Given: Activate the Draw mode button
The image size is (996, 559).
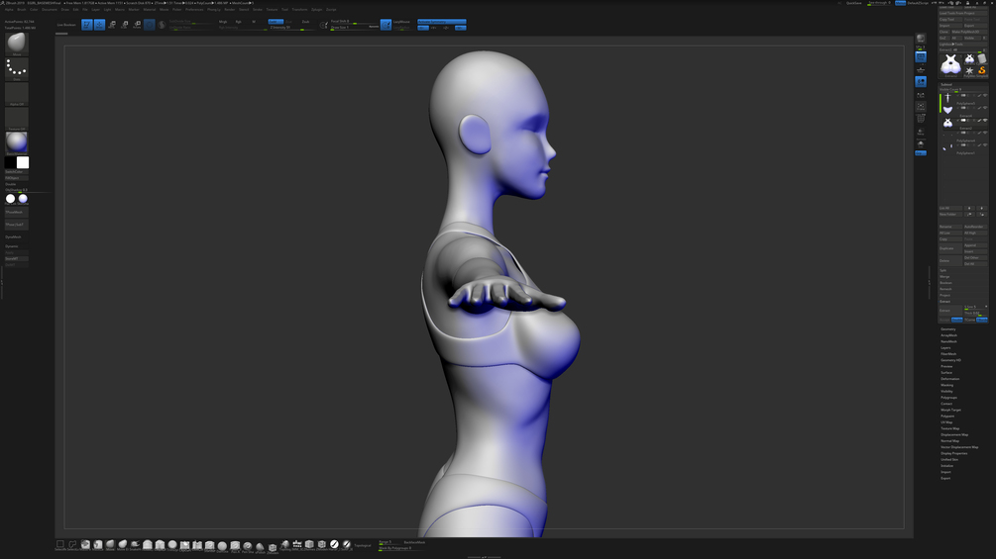Looking at the screenshot, I should [x=100, y=25].
